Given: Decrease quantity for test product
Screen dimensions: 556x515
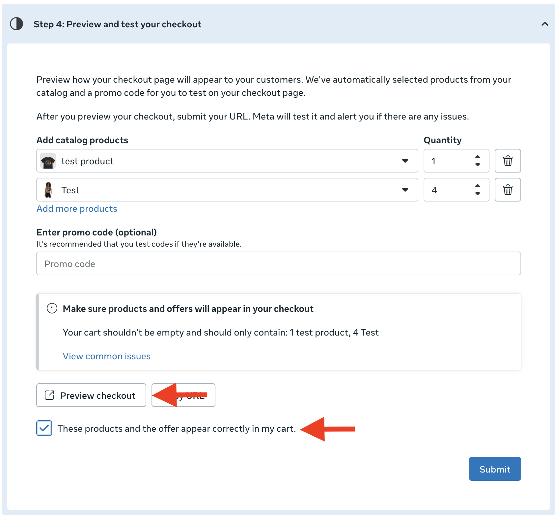Looking at the screenshot, I should click(x=478, y=165).
